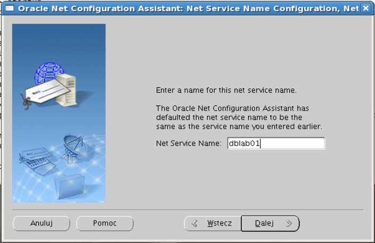Close the Oracle Net Configuration Assistant window
The height and width of the screenshot is (243, 375).
coord(365,9)
